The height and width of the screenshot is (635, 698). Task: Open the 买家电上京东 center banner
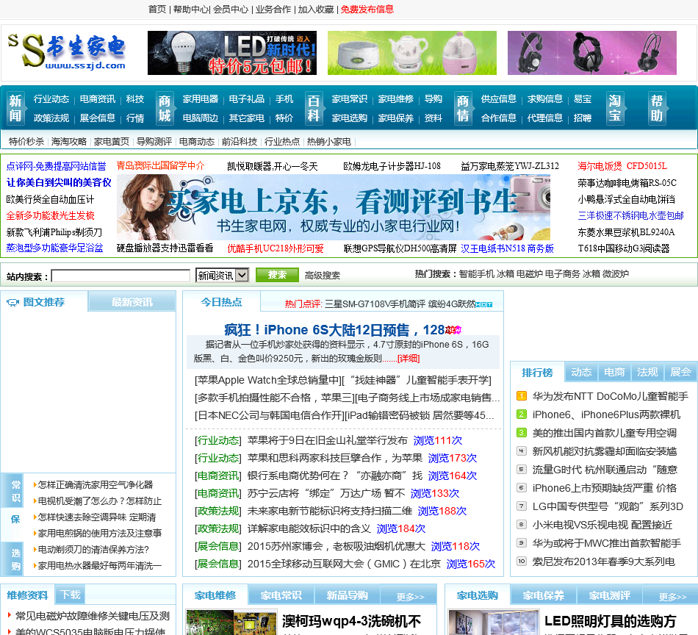click(x=334, y=207)
